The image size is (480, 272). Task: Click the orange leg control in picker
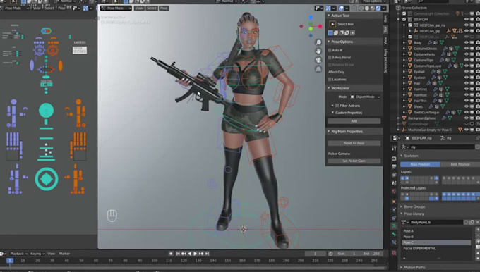point(76,179)
